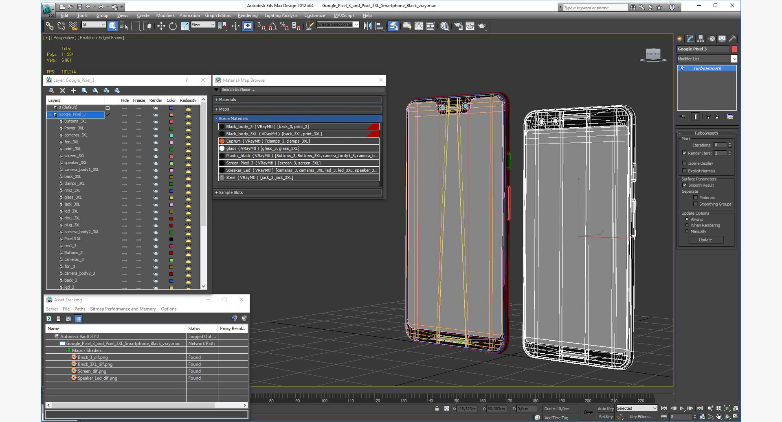Choose the Select and Scale tool

point(185,26)
